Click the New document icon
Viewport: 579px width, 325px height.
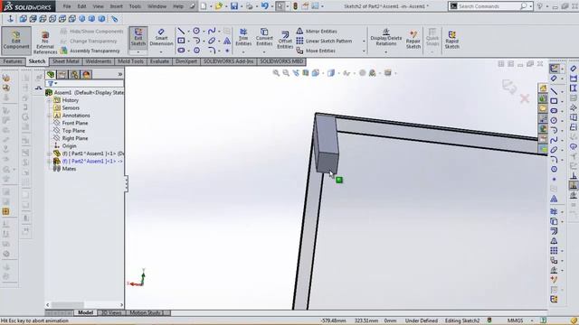click(204, 6)
